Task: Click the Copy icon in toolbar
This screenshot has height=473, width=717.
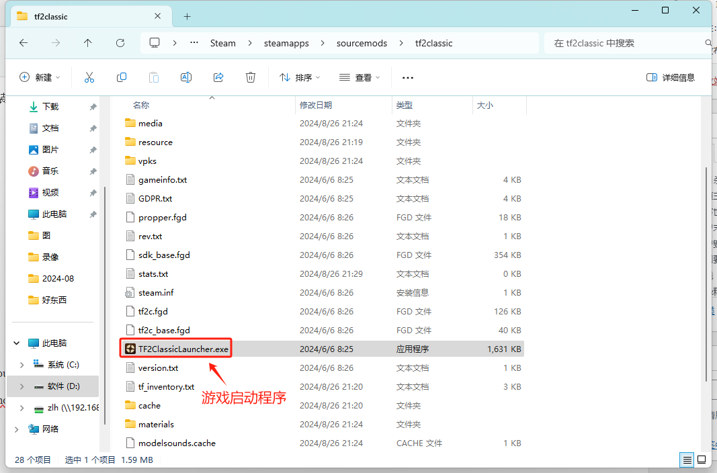Action: coord(121,78)
